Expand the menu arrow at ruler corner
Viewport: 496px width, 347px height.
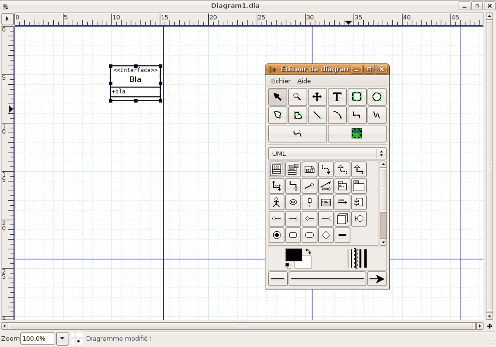pos(7,19)
